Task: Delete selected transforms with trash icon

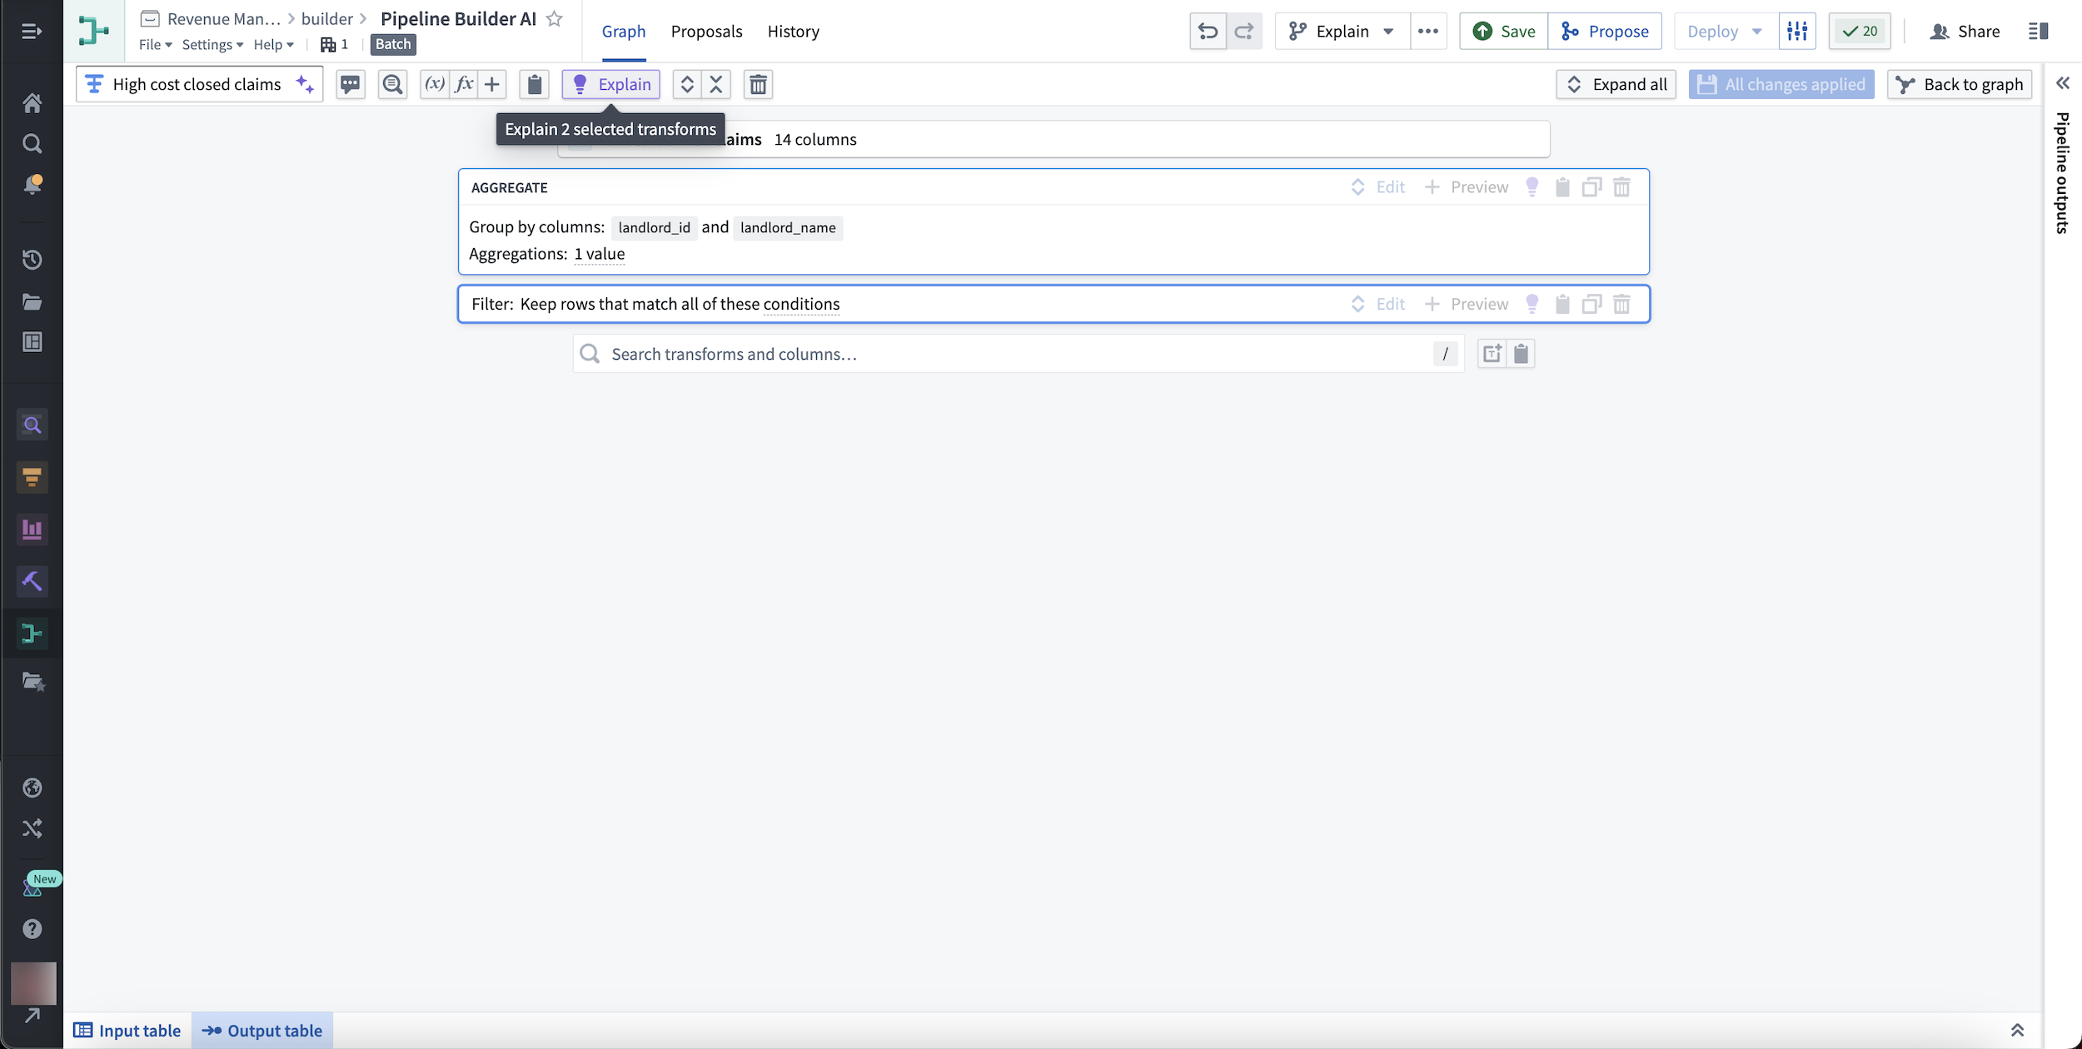Action: click(x=758, y=84)
